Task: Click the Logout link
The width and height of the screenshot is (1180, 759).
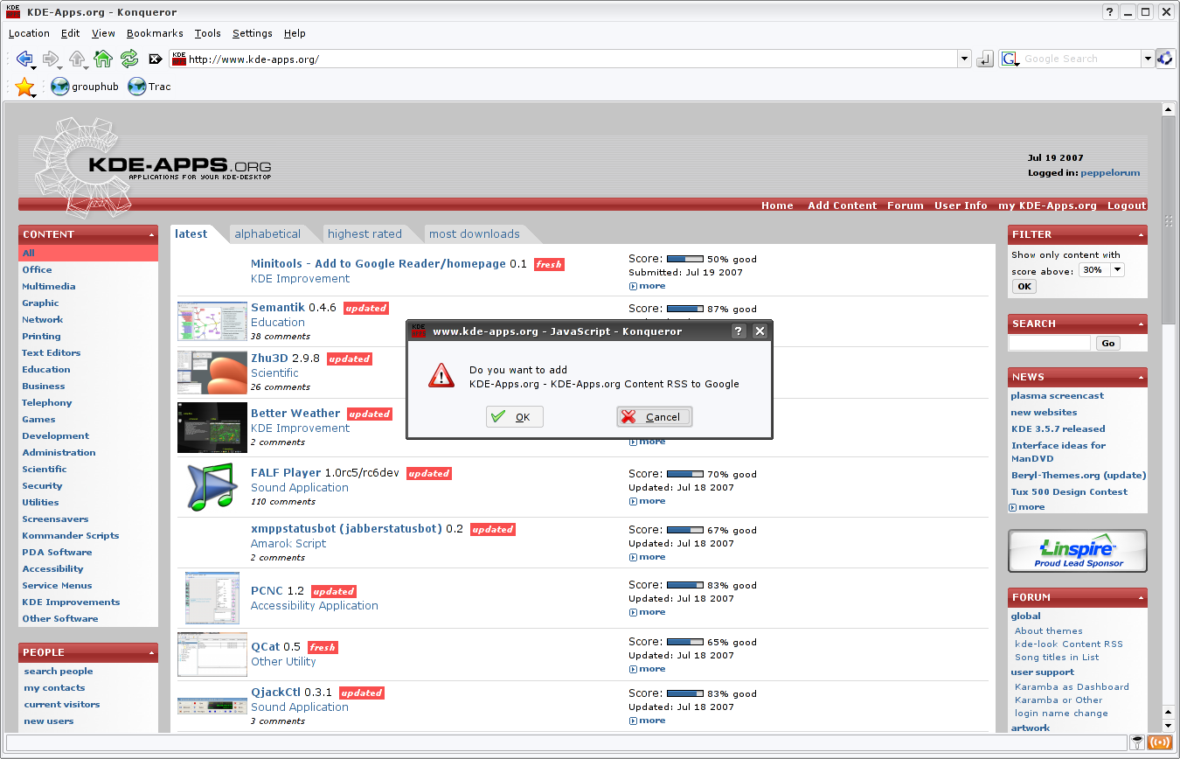Action: [x=1127, y=205]
